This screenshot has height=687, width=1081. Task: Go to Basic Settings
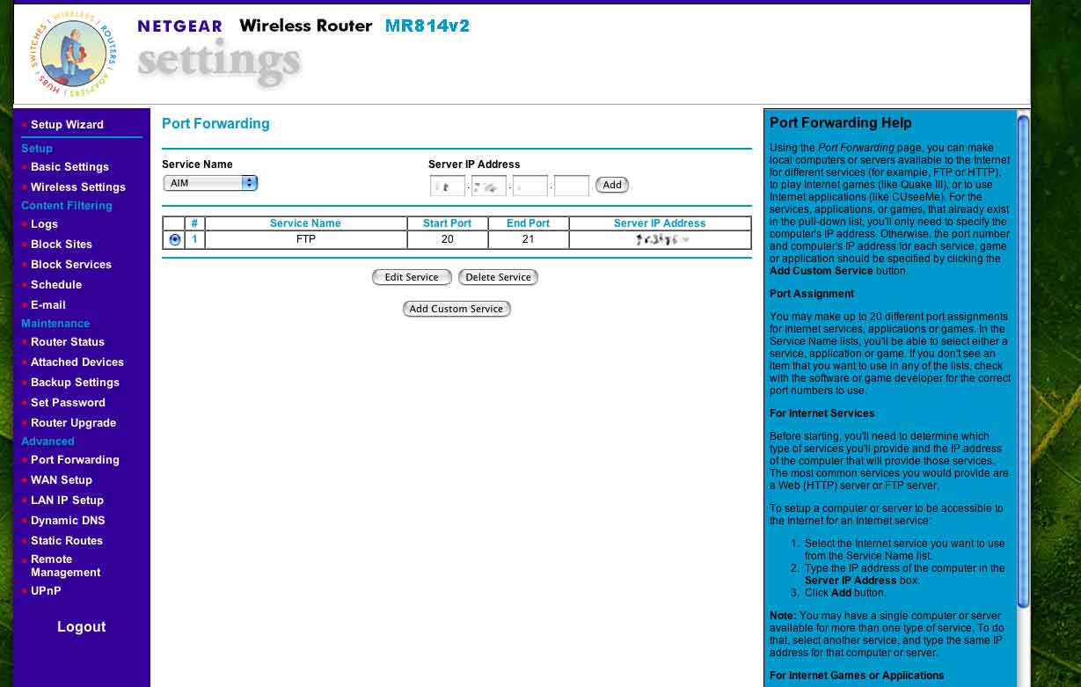pyautogui.click(x=69, y=167)
